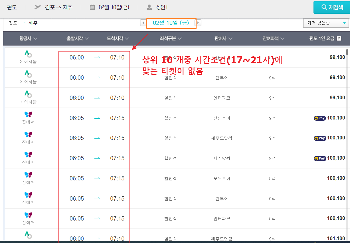Click the passenger icon beside 성인1
This screenshot has width=350, height=243.
coord(149,7)
